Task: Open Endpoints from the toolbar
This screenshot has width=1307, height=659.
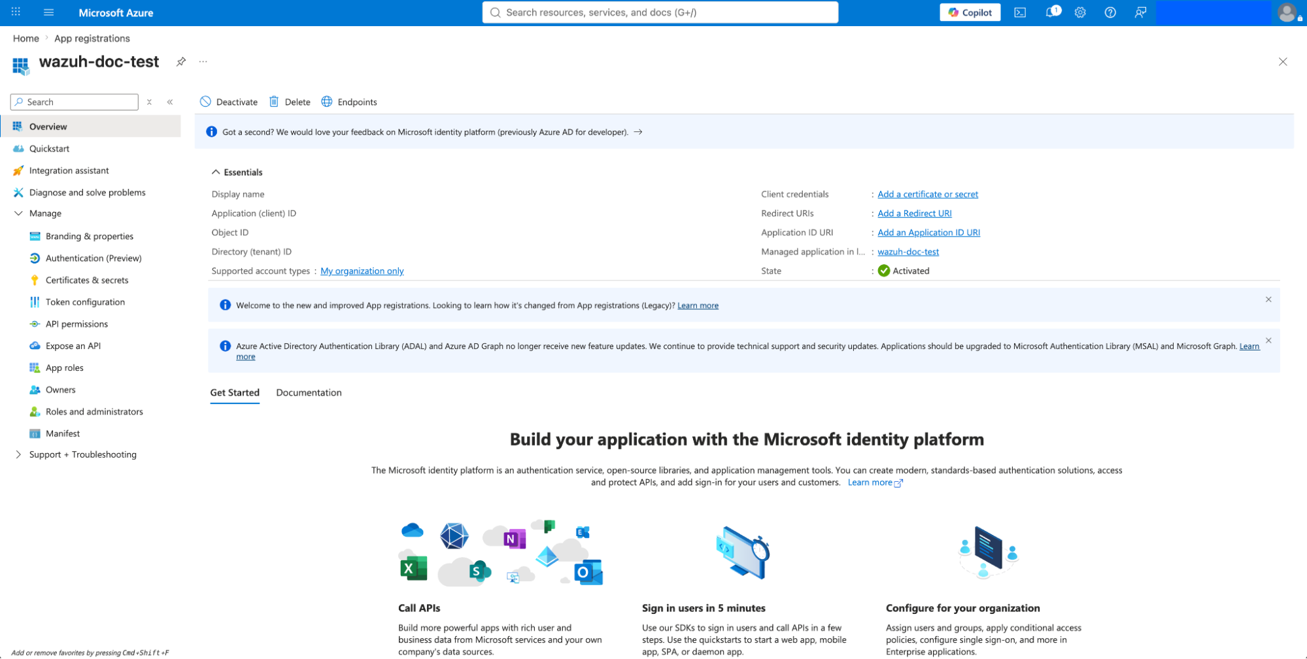Action: click(x=349, y=102)
